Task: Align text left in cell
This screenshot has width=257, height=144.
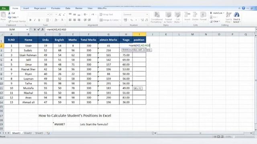Action: [x=70, y=20]
